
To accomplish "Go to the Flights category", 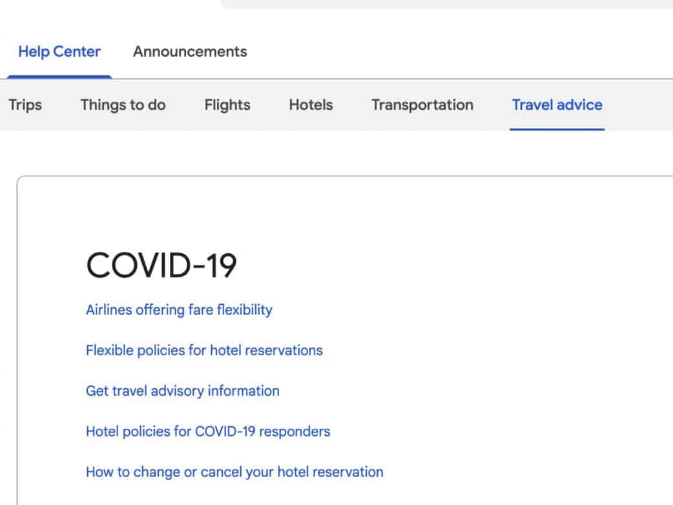I will click(227, 105).
